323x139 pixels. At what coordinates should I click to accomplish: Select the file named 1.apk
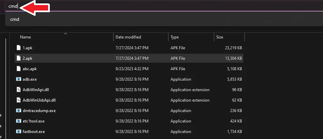tap(27, 48)
